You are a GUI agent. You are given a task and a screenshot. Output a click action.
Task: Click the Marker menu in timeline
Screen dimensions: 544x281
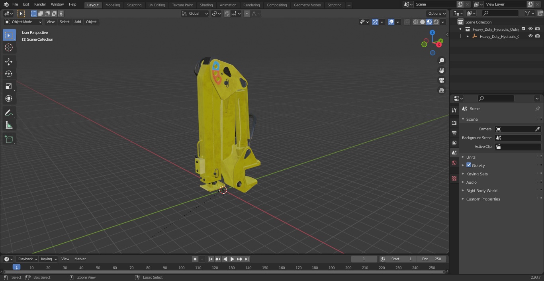point(80,259)
